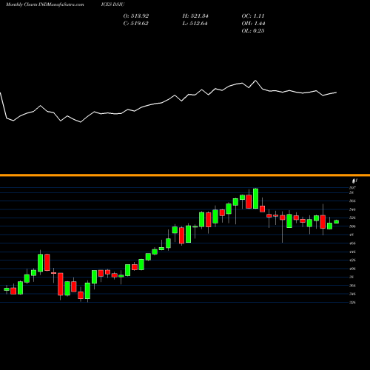Select the close value 'C: 519.62'
Viewport: 370px width, 370px height.
point(136,24)
